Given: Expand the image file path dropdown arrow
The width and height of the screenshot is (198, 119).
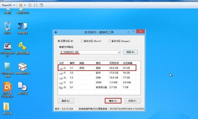Looking at the screenshot, I should pyautogui.click(x=119, y=52).
